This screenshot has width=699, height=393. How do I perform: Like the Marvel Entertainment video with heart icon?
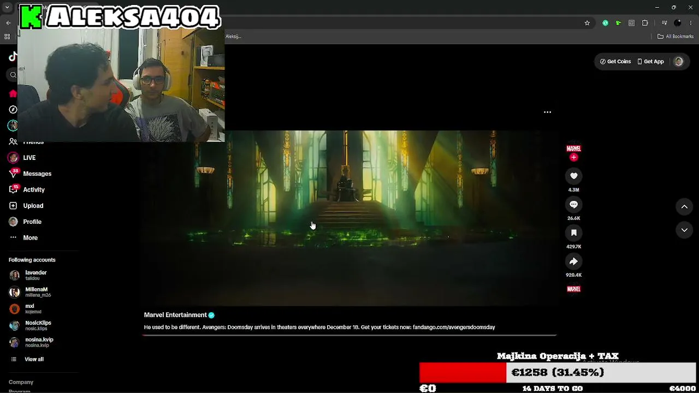pyautogui.click(x=573, y=176)
